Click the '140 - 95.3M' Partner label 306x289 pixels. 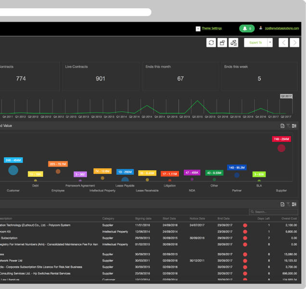pyautogui.click(x=237, y=168)
